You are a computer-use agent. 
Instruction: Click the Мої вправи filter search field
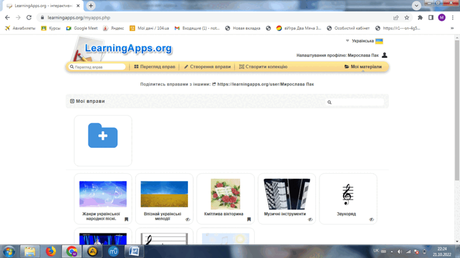tap(355, 102)
